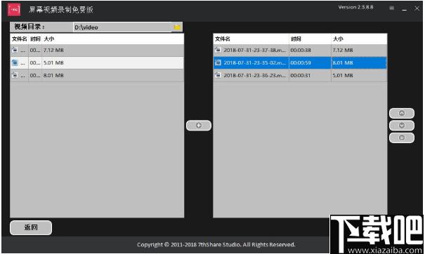Move selected video down with down-arrow button
The height and width of the screenshot is (254, 425).
pos(401,126)
